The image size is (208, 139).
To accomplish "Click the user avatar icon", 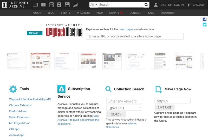I will (x=155, y=5).
